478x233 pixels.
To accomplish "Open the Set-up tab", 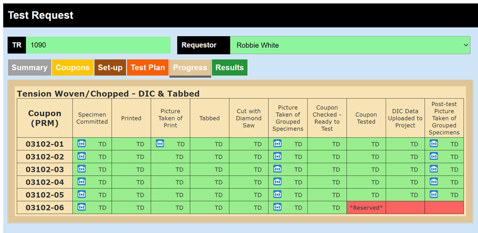I will [110, 68].
